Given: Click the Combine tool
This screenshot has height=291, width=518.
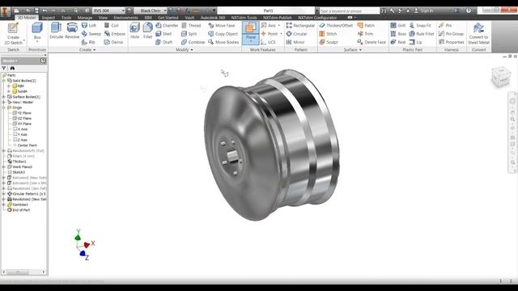Looking at the screenshot, I should (x=193, y=42).
